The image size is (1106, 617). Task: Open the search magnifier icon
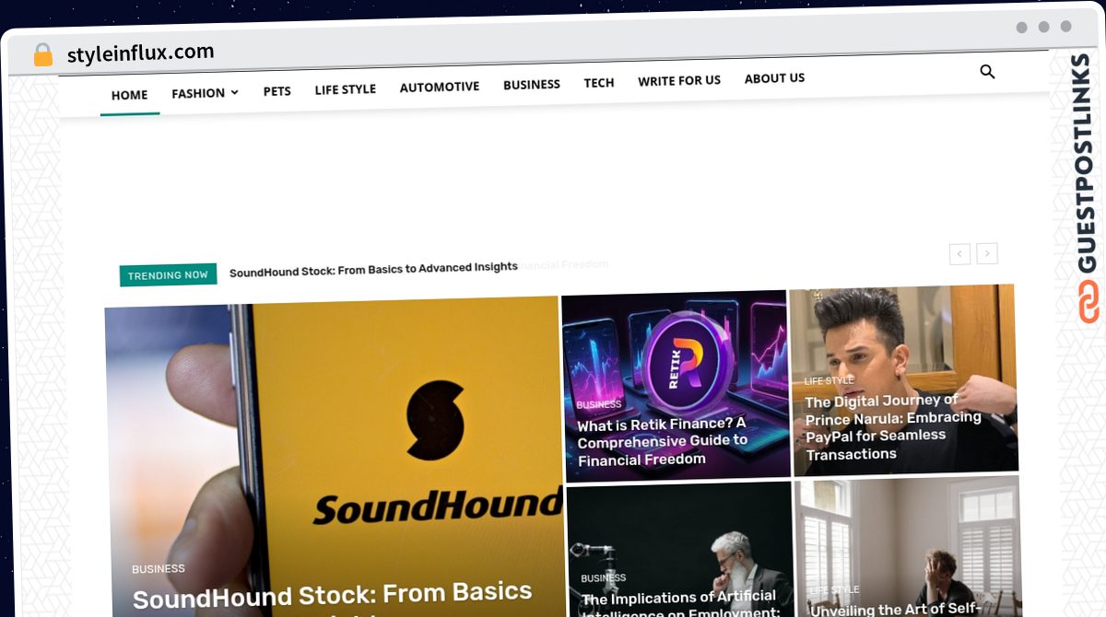point(987,72)
